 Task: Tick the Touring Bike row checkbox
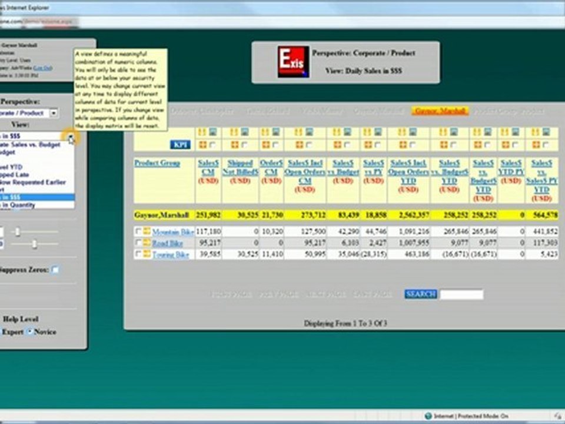click(x=138, y=254)
